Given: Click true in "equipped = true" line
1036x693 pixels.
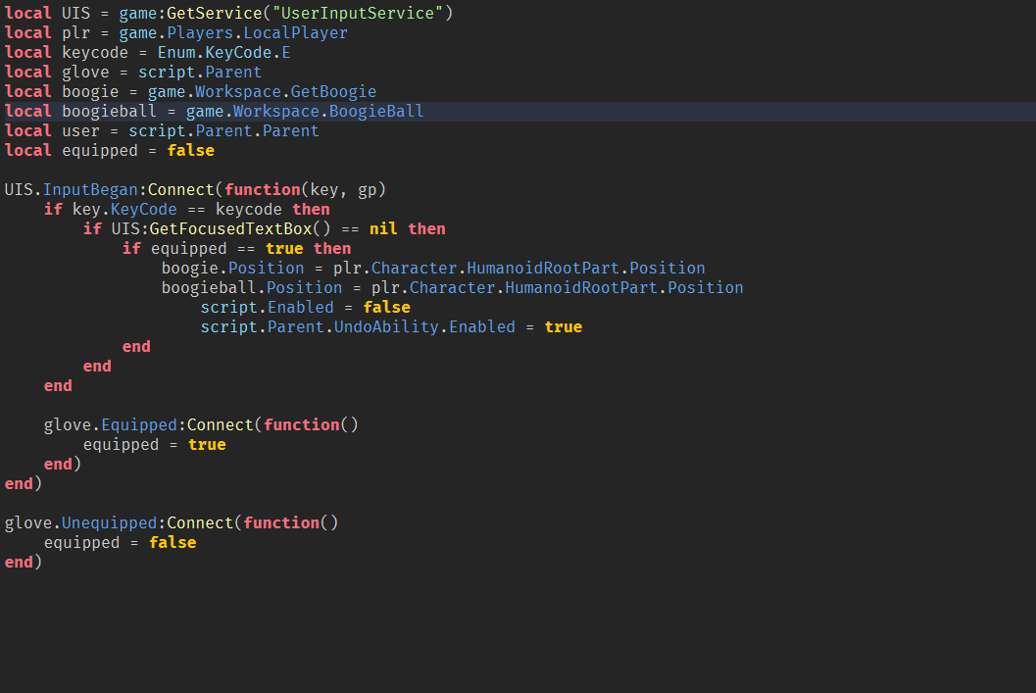Looking at the screenshot, I should coord(208,445).
